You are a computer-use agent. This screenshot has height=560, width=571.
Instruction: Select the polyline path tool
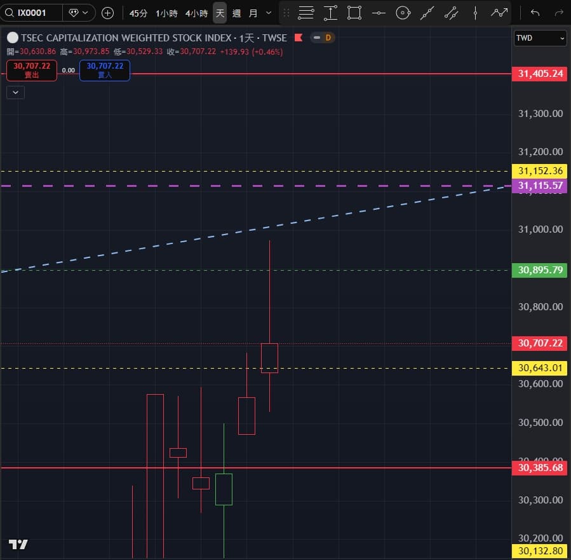coord(499,13)
